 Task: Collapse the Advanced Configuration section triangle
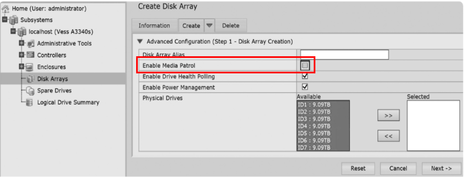140,42
